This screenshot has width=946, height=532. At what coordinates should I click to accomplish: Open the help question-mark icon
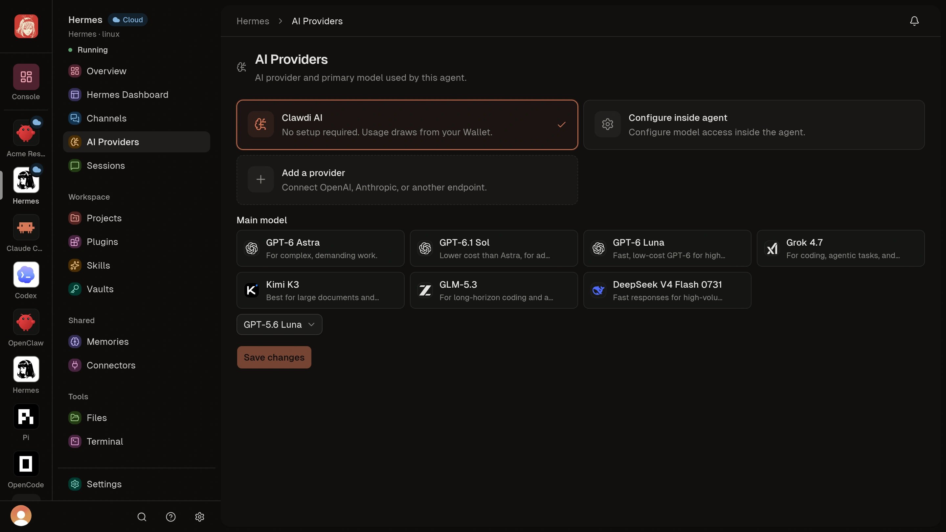(171, 517)
